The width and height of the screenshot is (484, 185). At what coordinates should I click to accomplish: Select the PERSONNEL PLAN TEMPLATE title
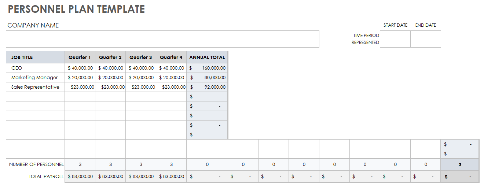pos(76,10)
